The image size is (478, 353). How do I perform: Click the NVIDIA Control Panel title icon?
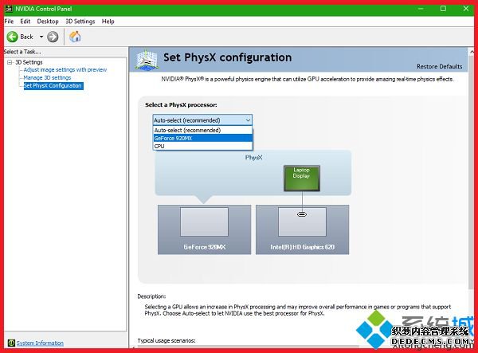9,9
